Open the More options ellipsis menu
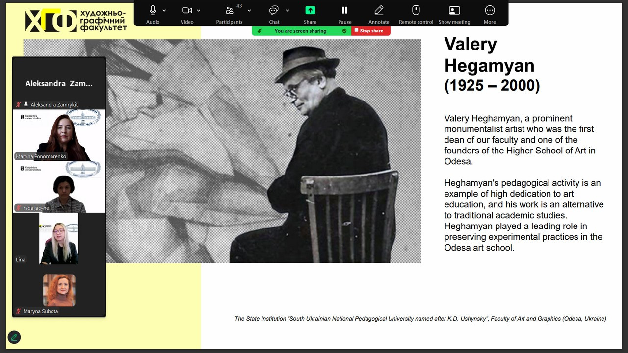 pyautogui.click(x=490, y=10)
